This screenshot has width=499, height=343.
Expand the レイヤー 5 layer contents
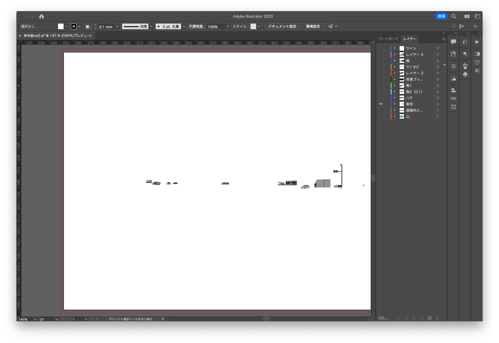tap(394, 55)
